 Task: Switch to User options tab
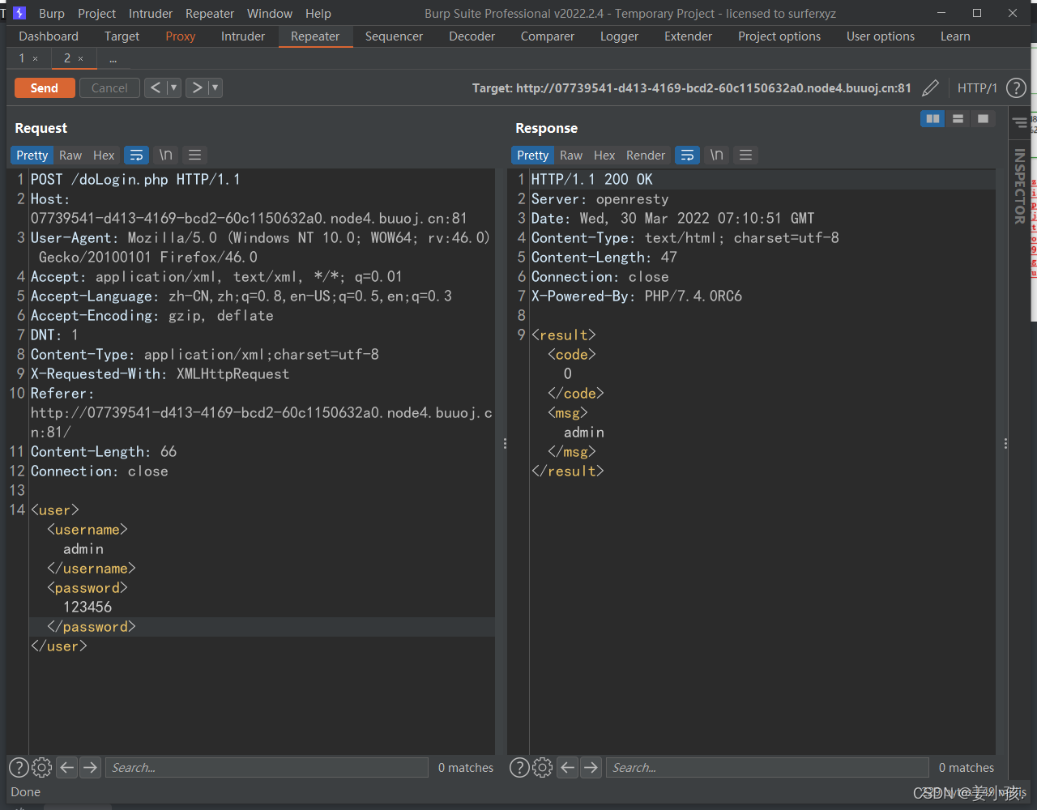881,36
